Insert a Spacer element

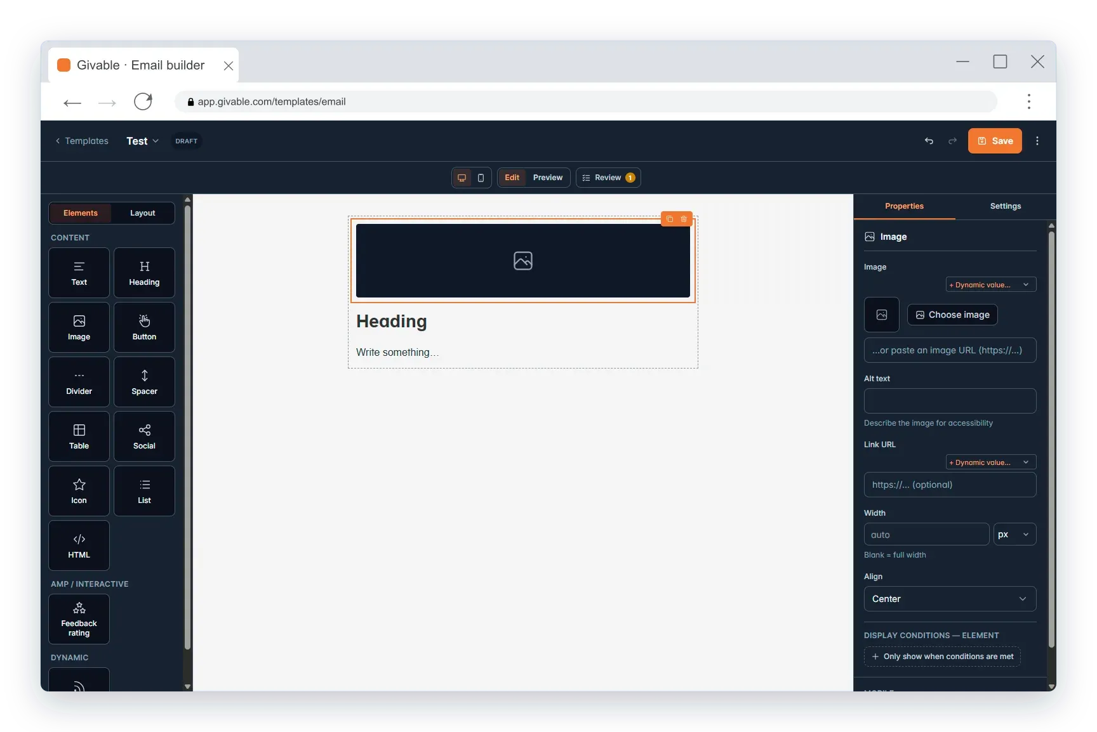144,382
